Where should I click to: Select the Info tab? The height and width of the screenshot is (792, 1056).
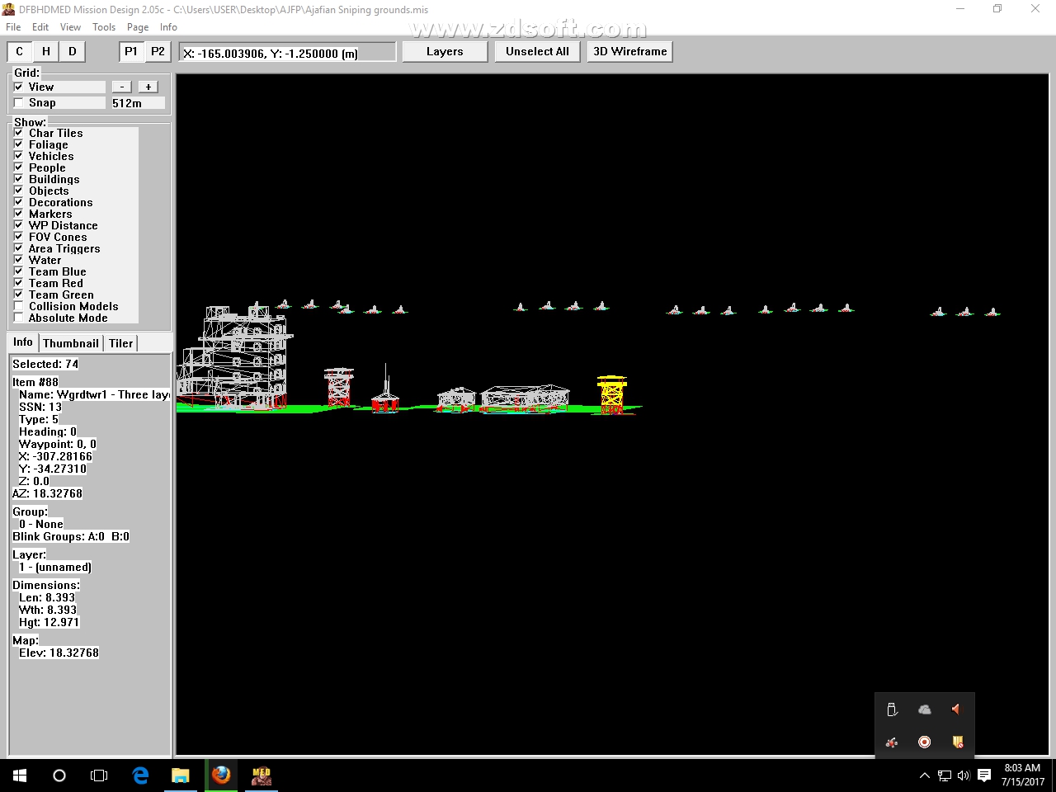coord(23,342)
